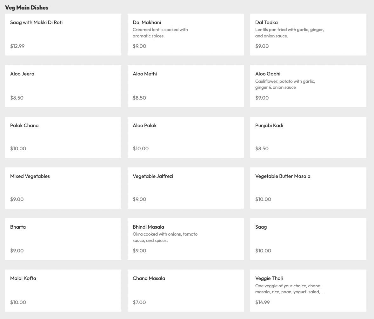374x319 pixels.
Task: Open the Bhindi Masala item
Action: pyautogui.click(x=185, y=239)
